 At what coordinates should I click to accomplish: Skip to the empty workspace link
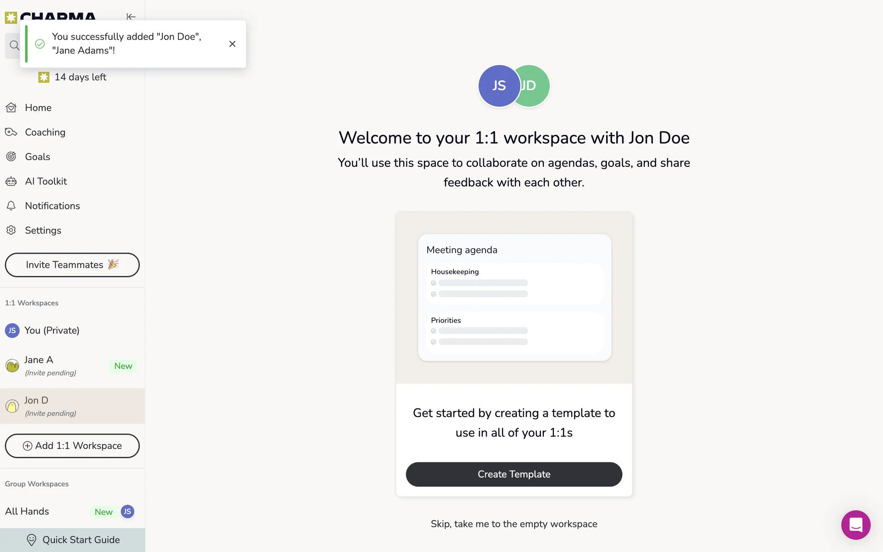pos(514,524)
